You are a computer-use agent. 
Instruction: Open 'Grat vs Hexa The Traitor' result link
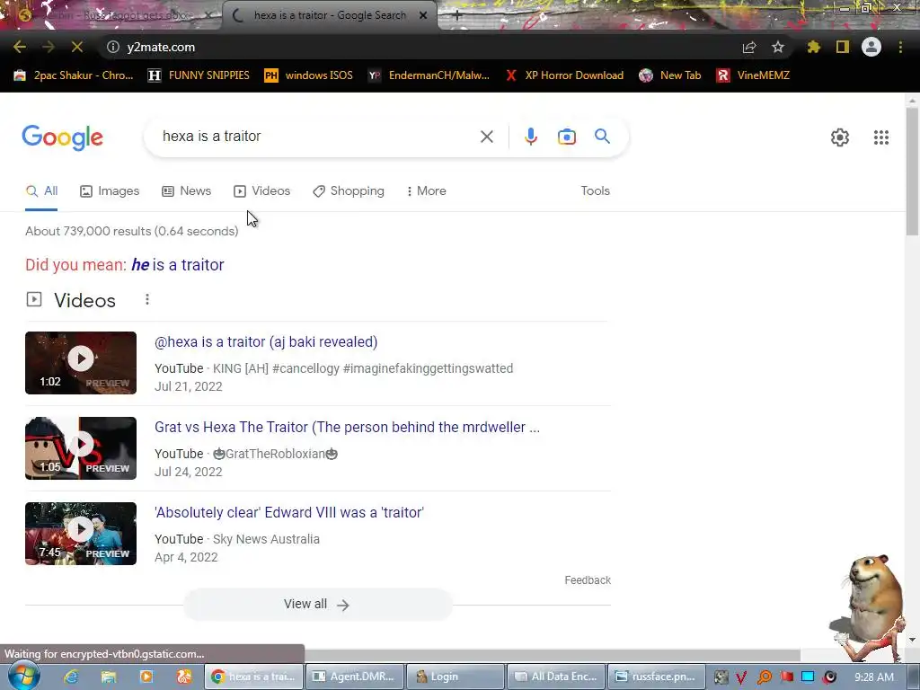tap(347, 427)
